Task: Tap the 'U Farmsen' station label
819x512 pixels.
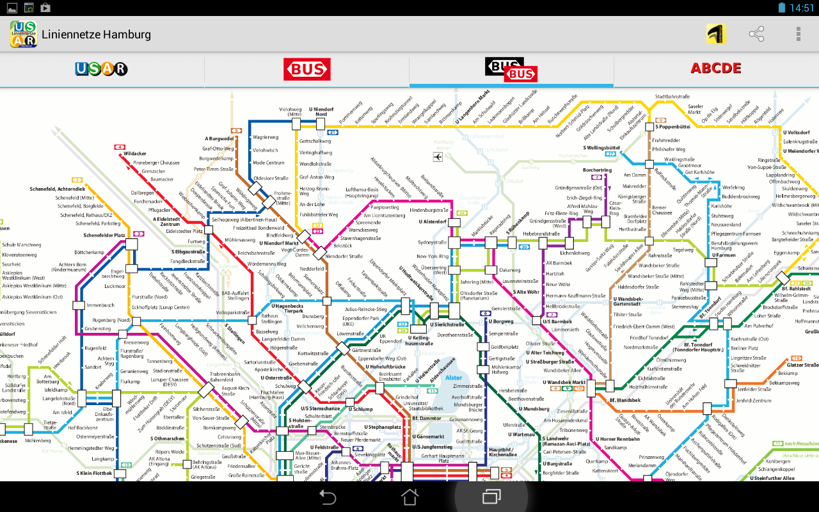Action: (x=724, y=255)
